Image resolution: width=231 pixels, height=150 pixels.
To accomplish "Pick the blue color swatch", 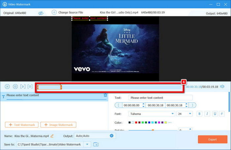I will 149,122.
